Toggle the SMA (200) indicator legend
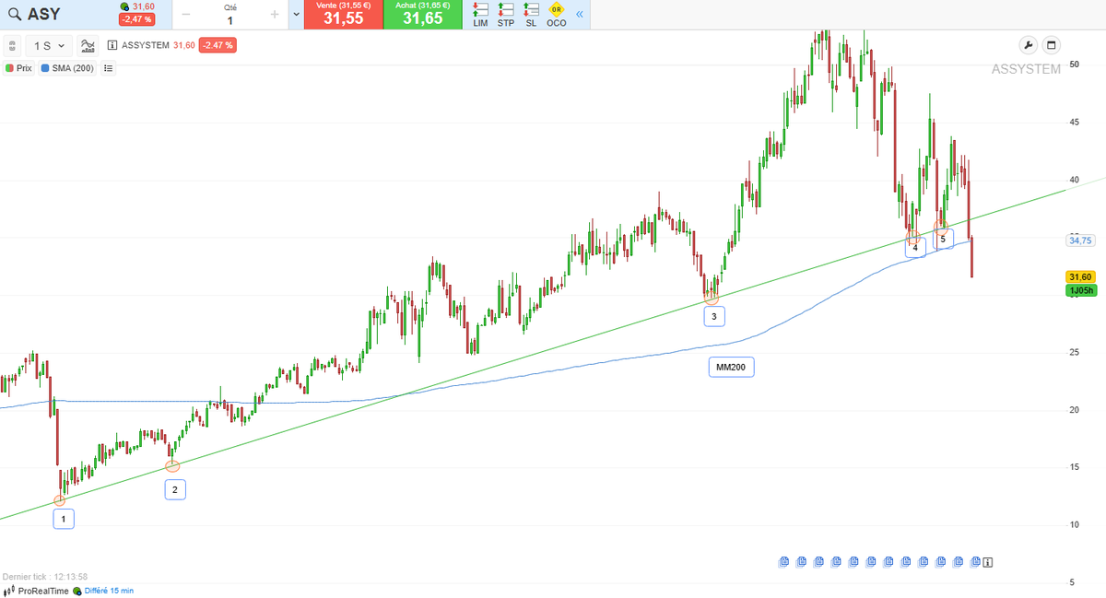This screenshot has width=1106, height=598. tap(67, 68)
